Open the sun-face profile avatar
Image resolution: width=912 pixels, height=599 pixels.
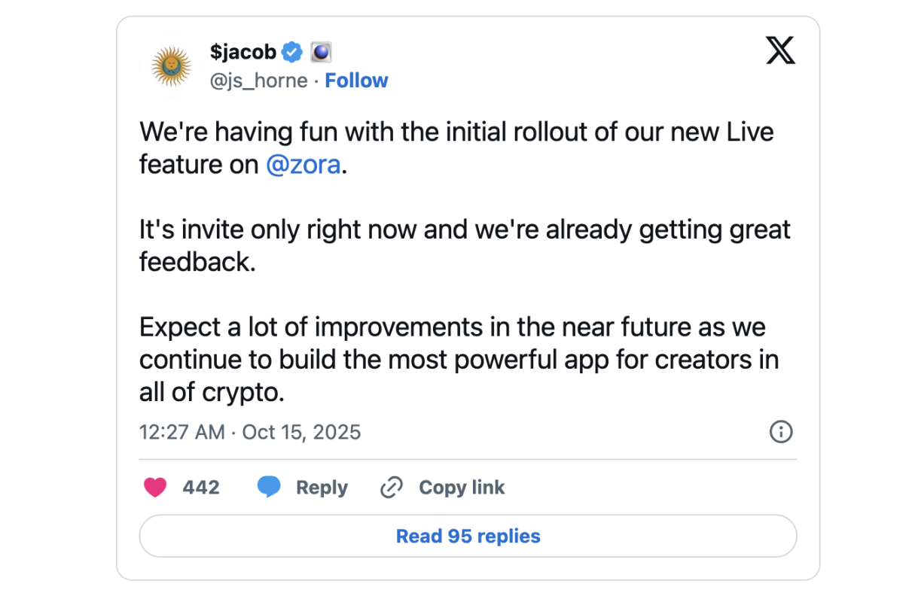click(172, 66)
